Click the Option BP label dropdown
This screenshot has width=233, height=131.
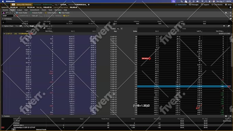[5, 7]
